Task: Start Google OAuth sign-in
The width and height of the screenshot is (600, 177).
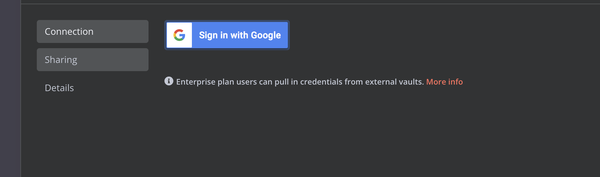Action: click(227, 35)
